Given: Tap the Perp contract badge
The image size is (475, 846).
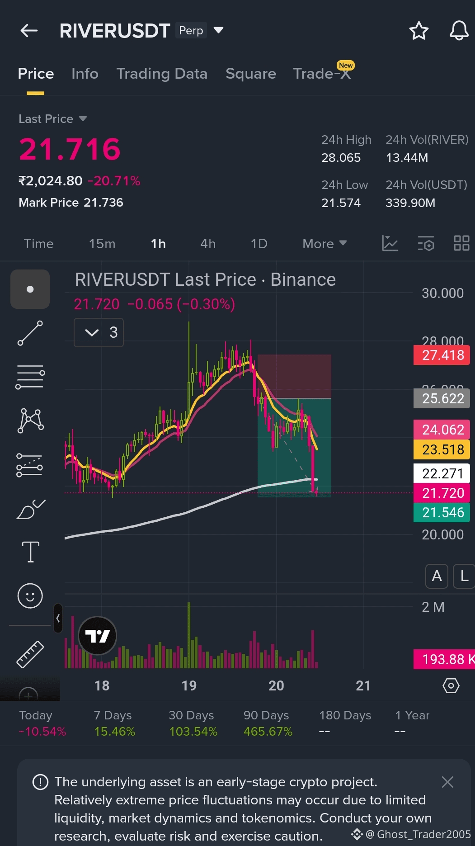Looking at the screenshot, I should (191, 30).
